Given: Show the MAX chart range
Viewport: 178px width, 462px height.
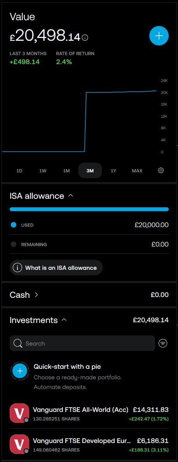Looking at the screenshot, I should (137, 170).
